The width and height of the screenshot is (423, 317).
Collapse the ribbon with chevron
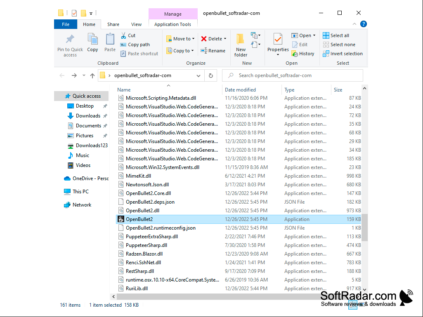point(354,24)
